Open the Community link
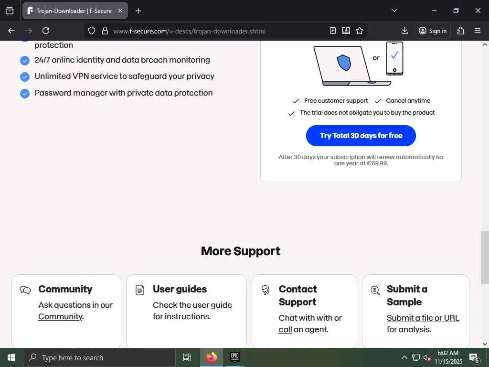489x367 pixels. coord(61,316)
